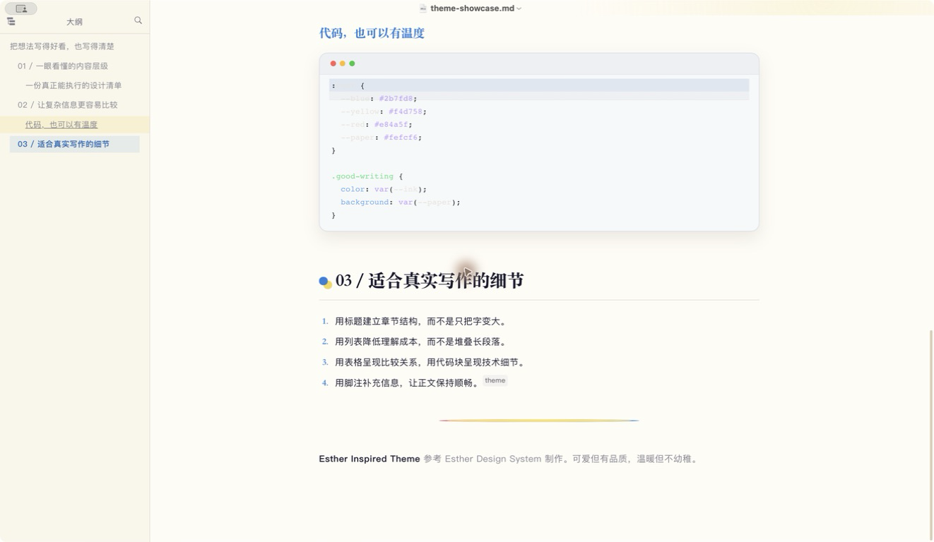This screenshot has width=934, height=542.
Task: Click the color: var(--ink) code line
Action: coord(384,189)
